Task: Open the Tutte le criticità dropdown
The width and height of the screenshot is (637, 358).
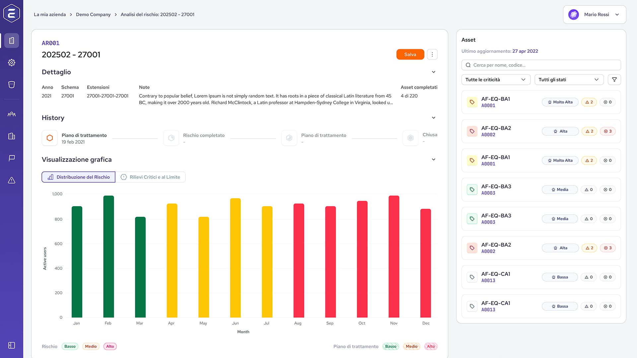Action: (496, 80)
